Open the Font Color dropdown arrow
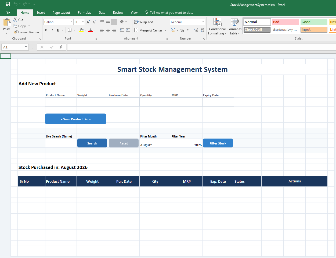Viewport: 336px width, 258px height. [95, 30]
